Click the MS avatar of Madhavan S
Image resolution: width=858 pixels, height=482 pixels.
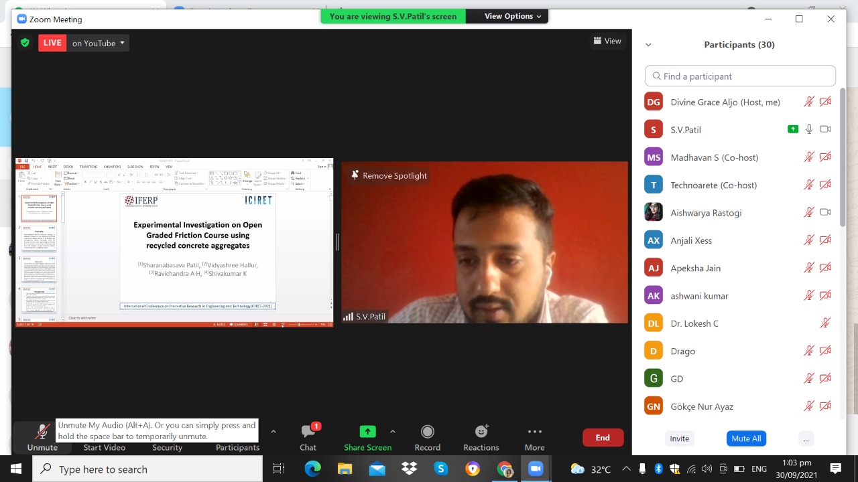point(654,157)
